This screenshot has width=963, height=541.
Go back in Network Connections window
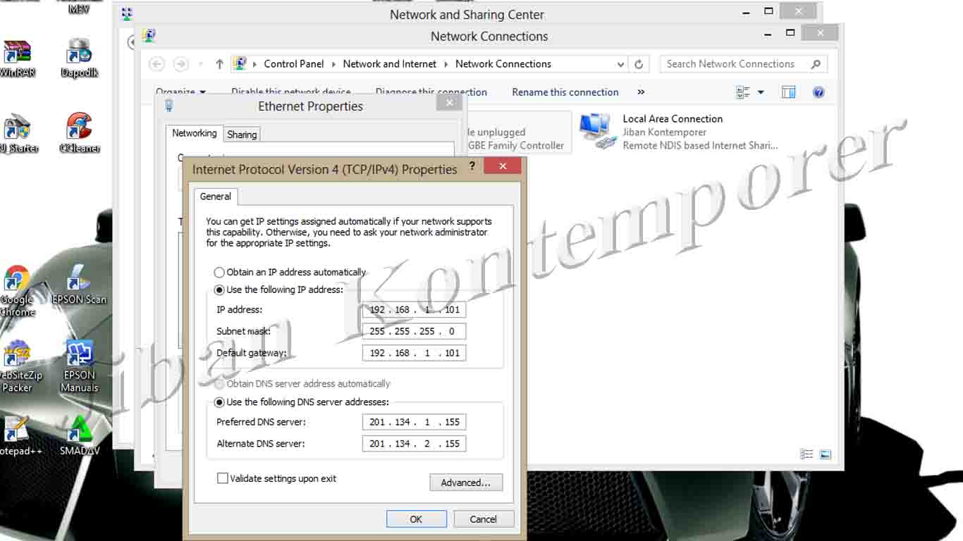157,64
